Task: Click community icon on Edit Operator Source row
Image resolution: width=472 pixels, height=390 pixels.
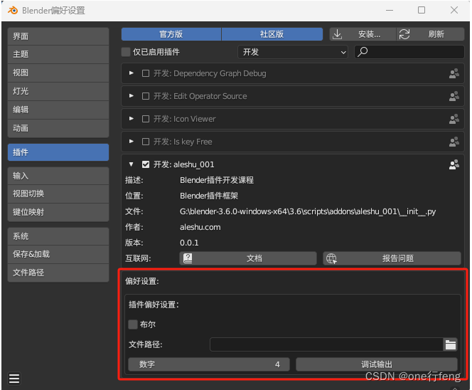Action: 454,97
